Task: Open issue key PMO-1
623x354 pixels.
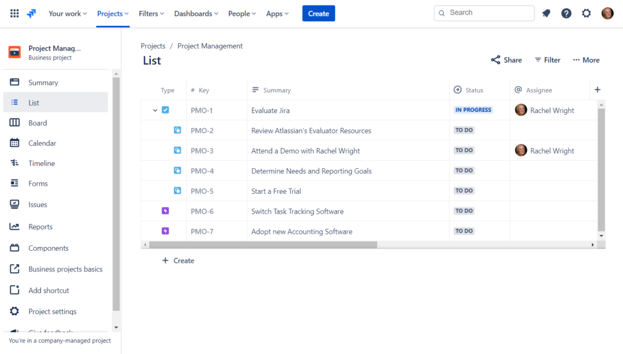Action: pyautogui.click(x=201, y=110)
